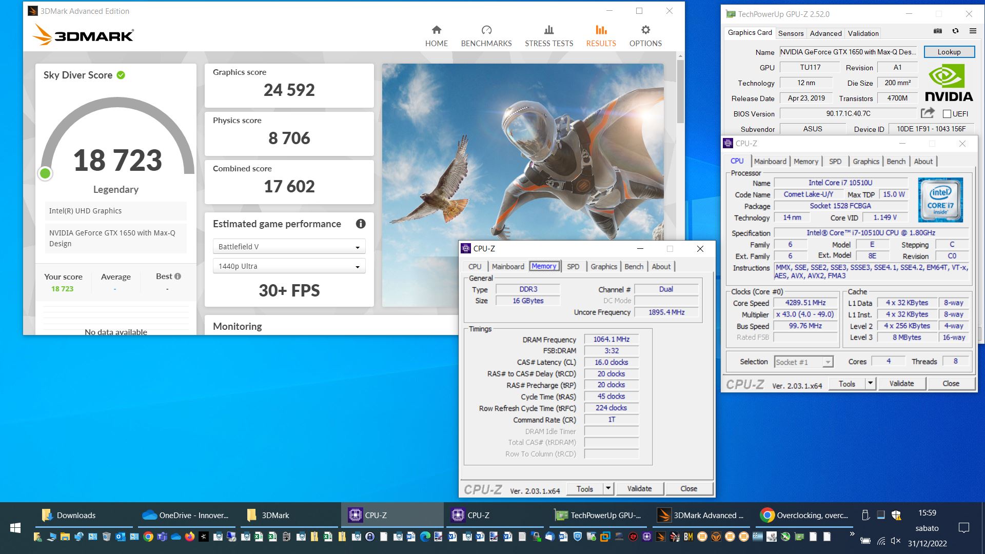
Task: Open the Wi-Fi network tray icon
Action: tap(881, 541)
